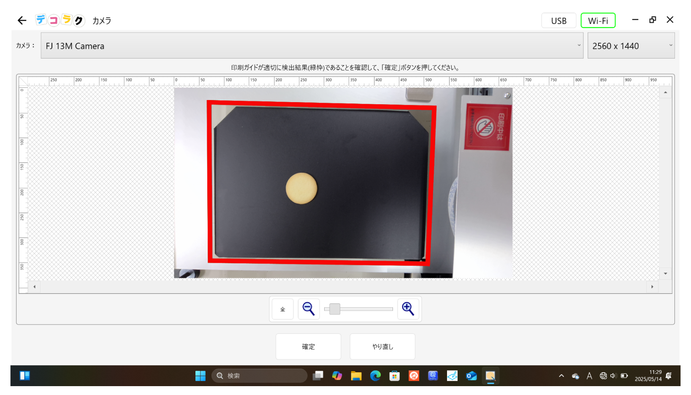Click the fit-all (全) view button

283,309
